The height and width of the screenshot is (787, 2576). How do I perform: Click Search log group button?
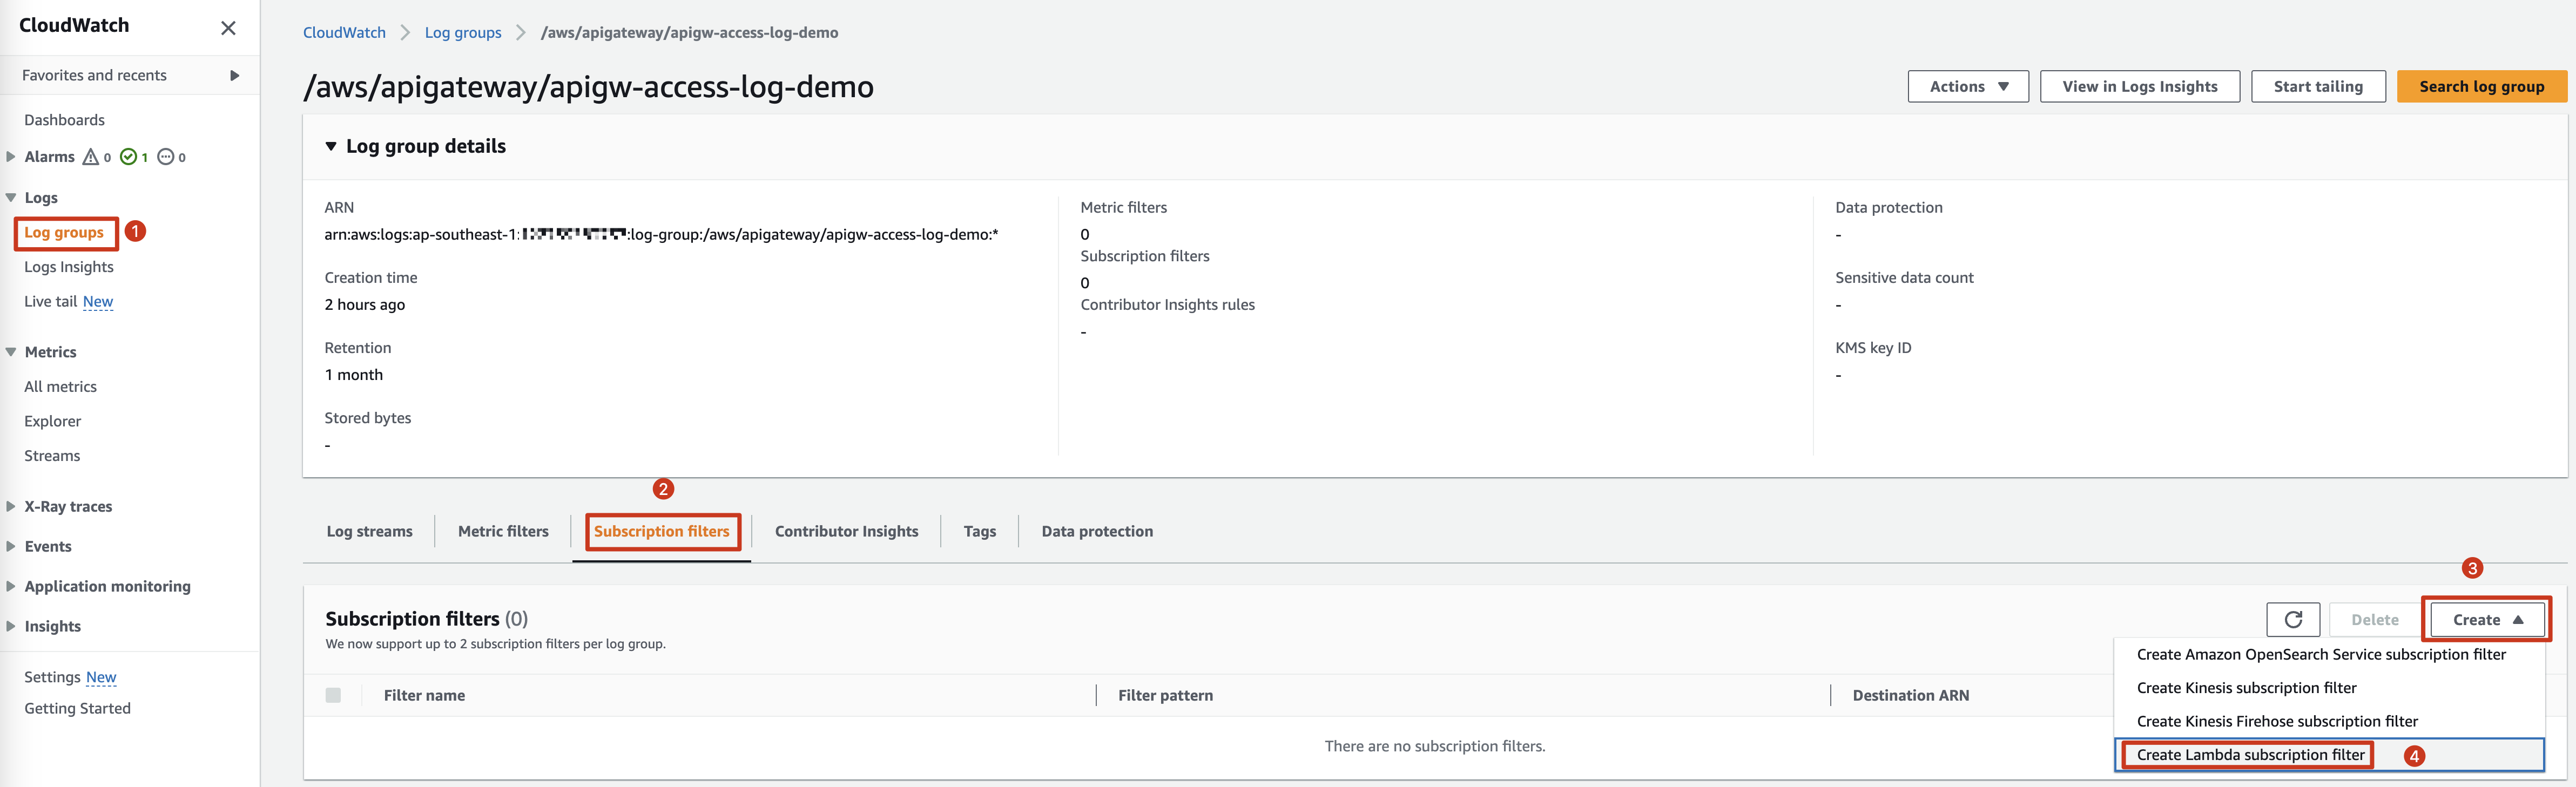2481,87
